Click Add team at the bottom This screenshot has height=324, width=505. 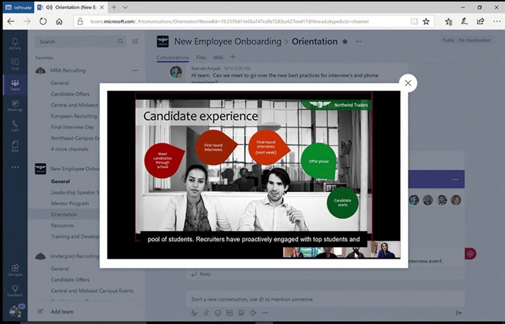pyautogui.click(x=62, y=312)
